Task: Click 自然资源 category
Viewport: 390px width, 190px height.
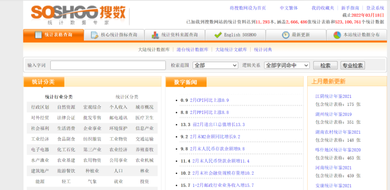Action: tap(66, 107)
